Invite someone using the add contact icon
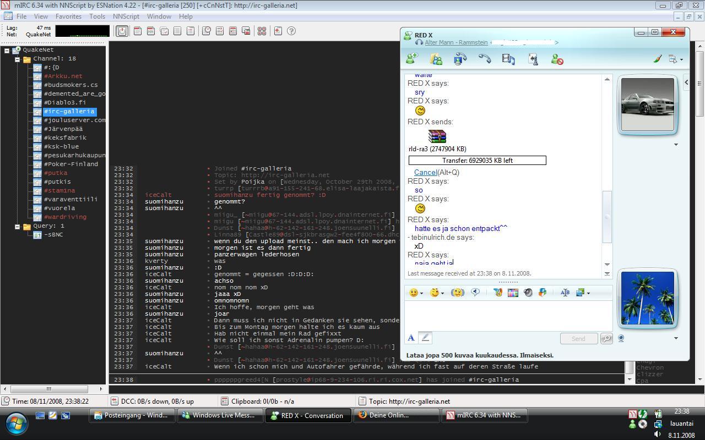The height and width of the screenshot is (440, 705). (411, 59)
